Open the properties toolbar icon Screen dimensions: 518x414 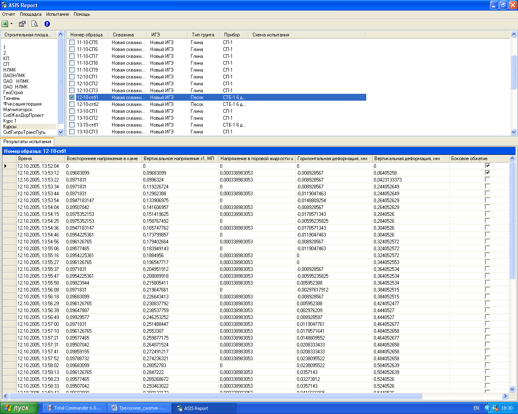[22, 24]
